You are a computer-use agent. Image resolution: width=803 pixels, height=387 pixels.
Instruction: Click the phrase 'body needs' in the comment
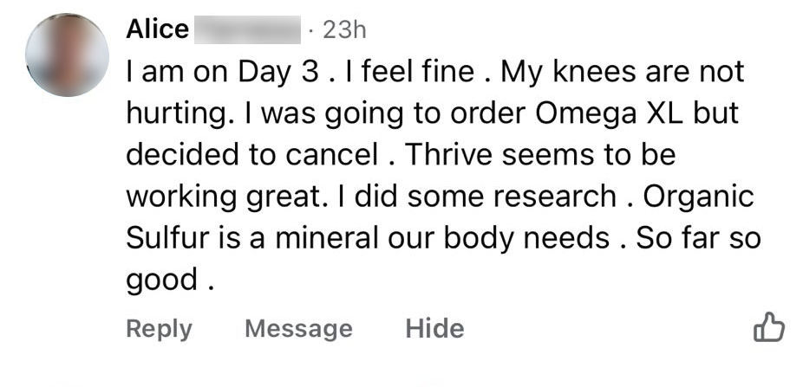click(526, 239)
